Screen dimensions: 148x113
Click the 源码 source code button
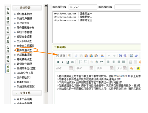point(61,56)
